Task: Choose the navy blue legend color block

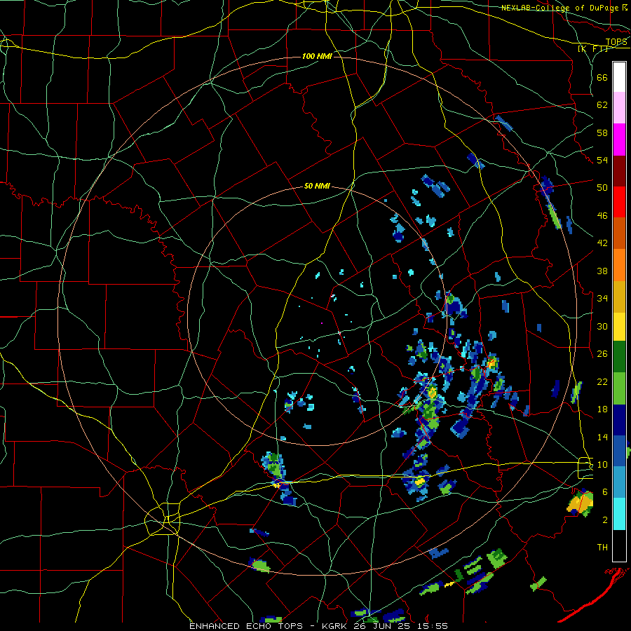Action: tap(619, 420)
